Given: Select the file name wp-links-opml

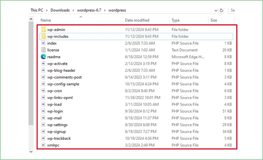Looking at the screenshot, I should pyautogui.click(x=60, y=98).
